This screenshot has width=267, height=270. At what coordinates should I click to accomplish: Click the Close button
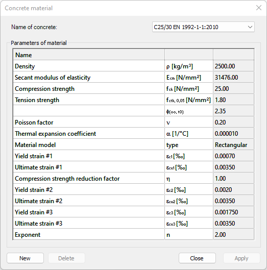coord(197,258)
